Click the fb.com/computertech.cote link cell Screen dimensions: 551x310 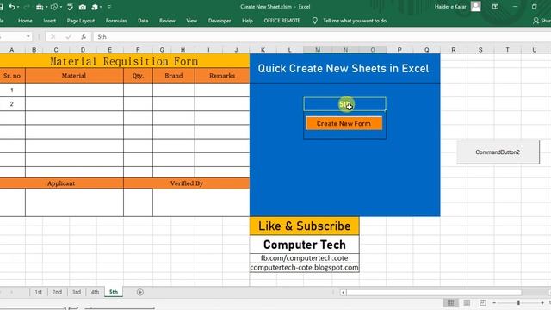pos(304,258)
